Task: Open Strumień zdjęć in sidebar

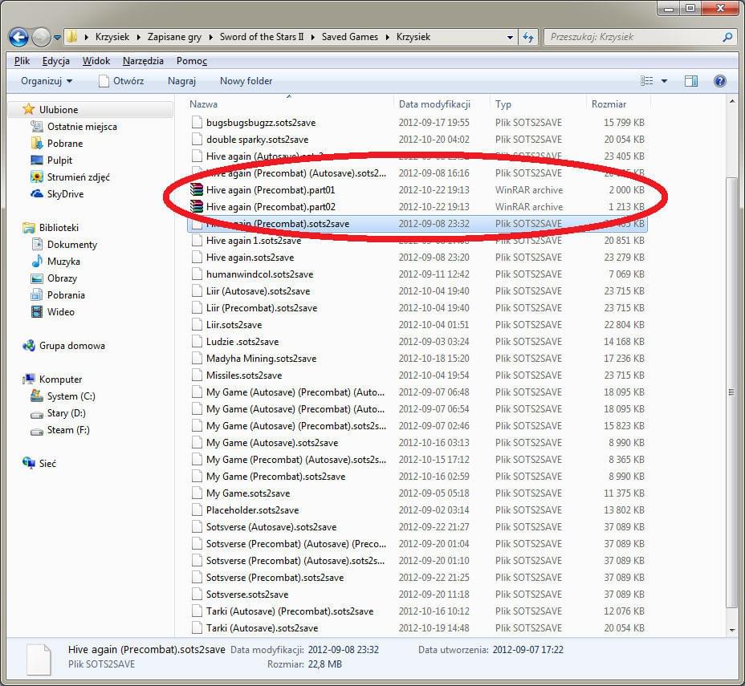Action: tap(71, 177)
